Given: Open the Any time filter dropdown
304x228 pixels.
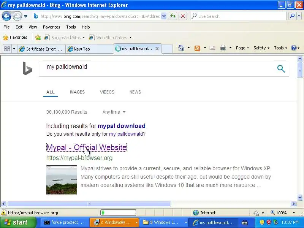Looking at the screenshot, I should coord(114,112).
